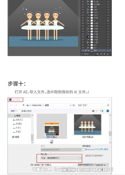
Task: Select D (D:) drive in sidebar
Action: pos(17,124)
